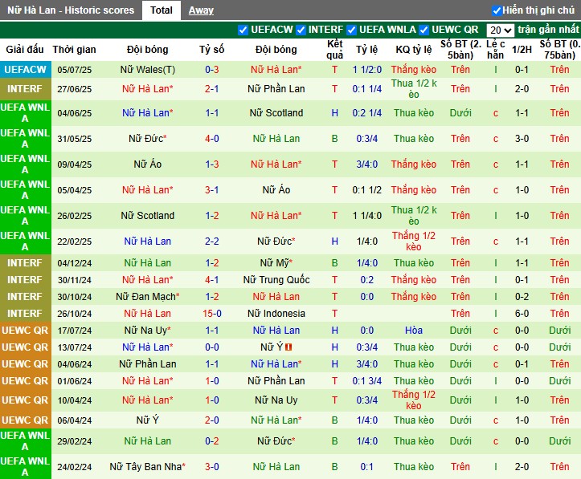Image resolution: width=581 pixels, height=479 pixels.
Task: Click the INTERF cell on 27/06/25 row
Action: [x=25, y=89]
